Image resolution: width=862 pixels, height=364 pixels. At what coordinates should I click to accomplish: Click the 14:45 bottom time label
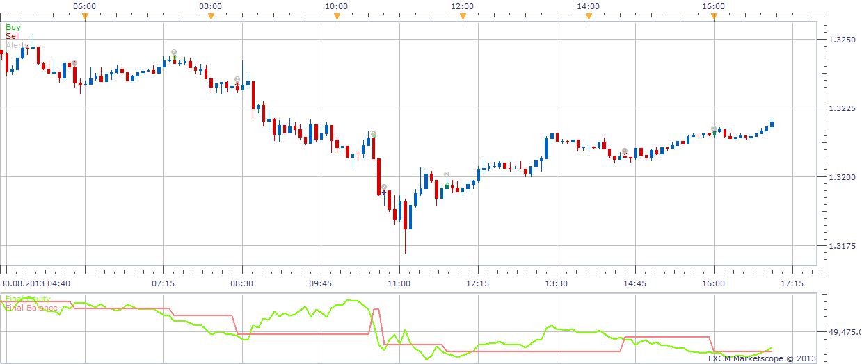pos(635,283)
